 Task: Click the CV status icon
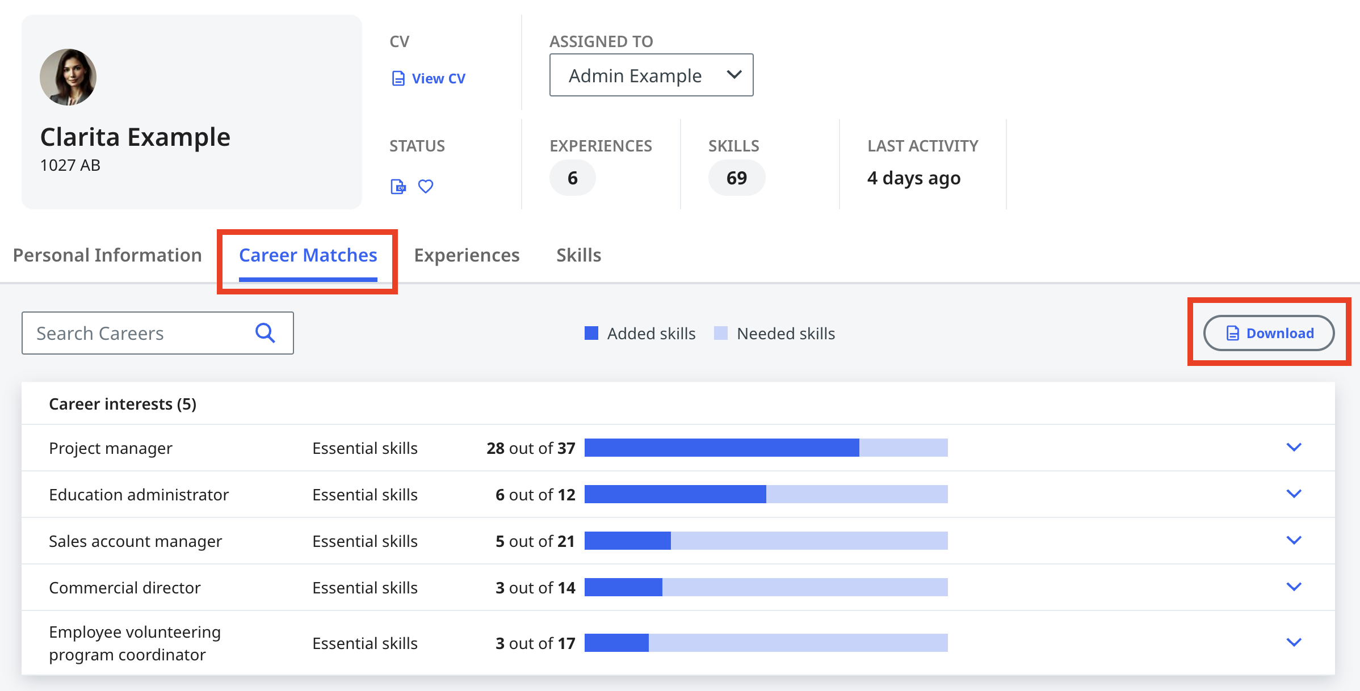coord(398,187)
